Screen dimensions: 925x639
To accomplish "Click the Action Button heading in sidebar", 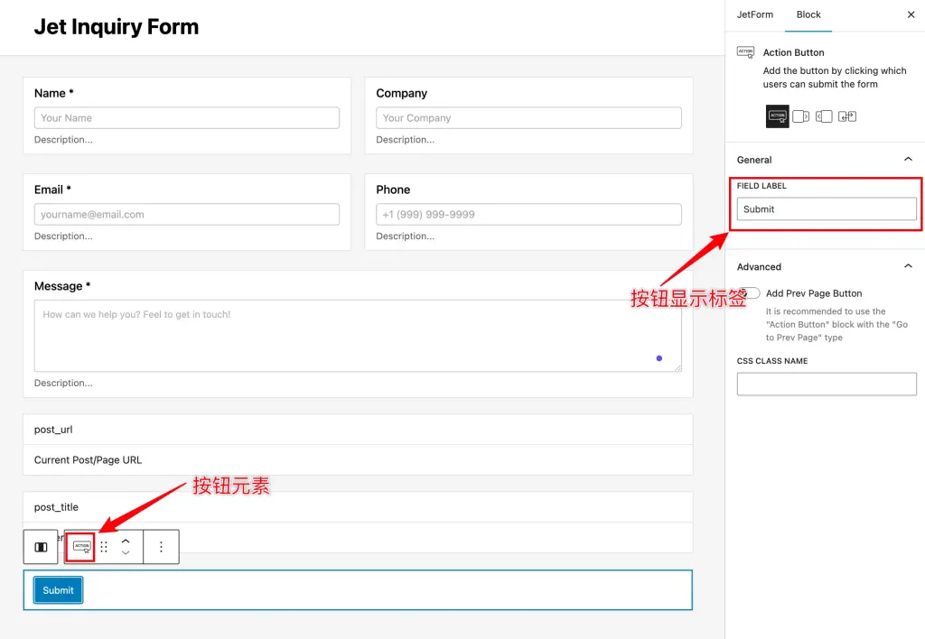I will (793, 52).
